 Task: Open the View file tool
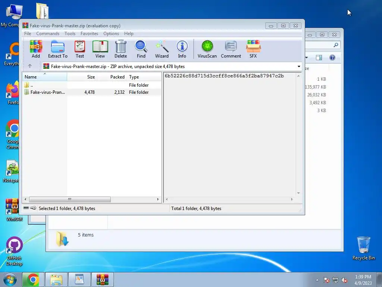point(100,49)
